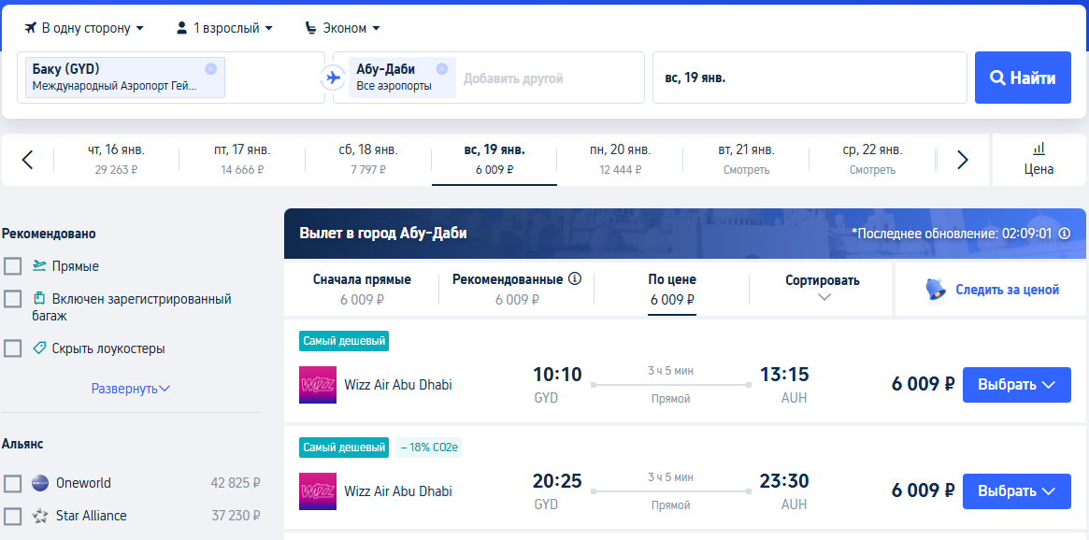Tick the Скрыть лоукостеры checkbox
This screenshot has height=540, width=1089.
pos(12,348)
